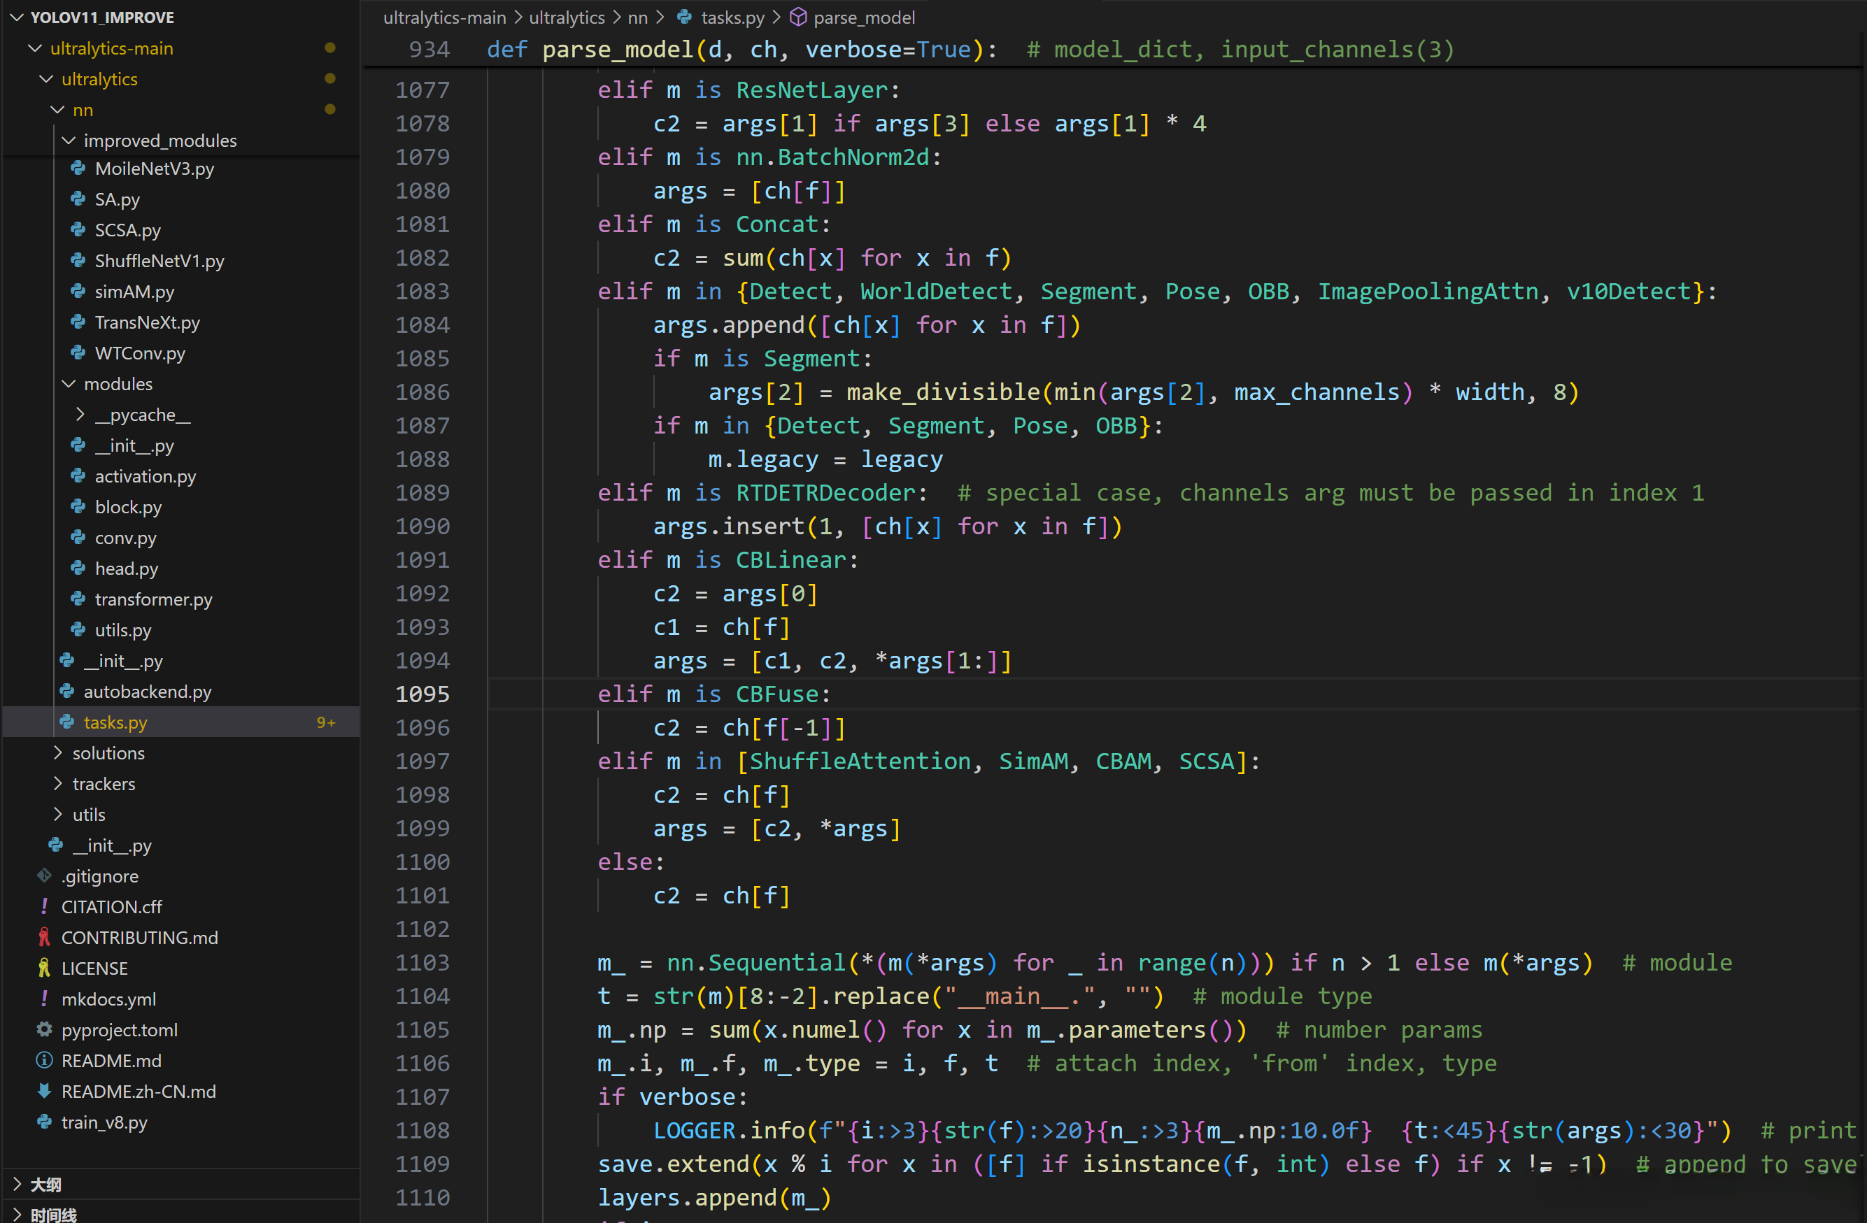Click the gear icon beside pyproject.toml
The width and height of the screenshot is (1867, 1223).
(45, 1029)
